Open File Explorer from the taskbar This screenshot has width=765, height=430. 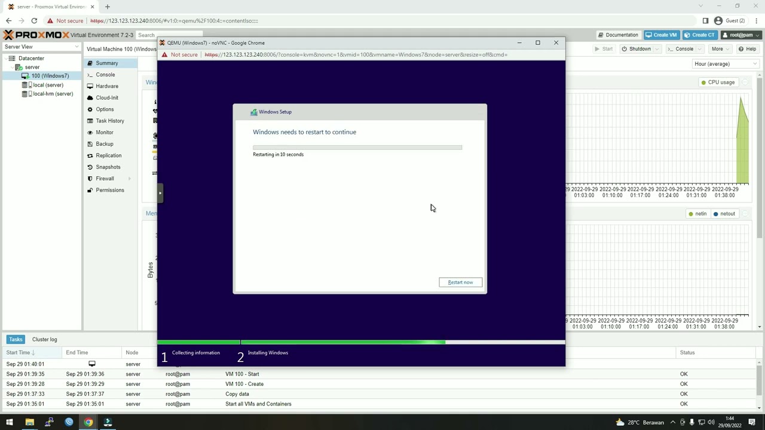coord(29,422)
